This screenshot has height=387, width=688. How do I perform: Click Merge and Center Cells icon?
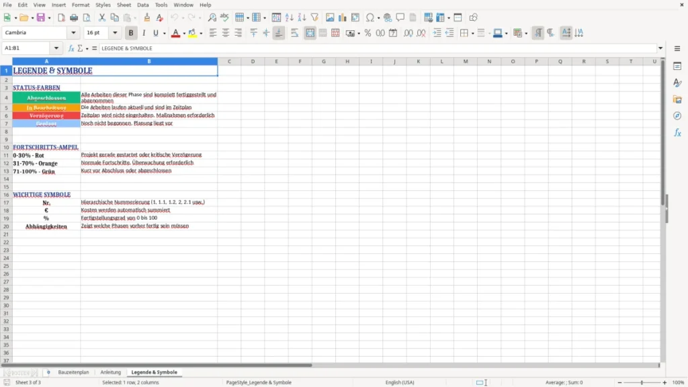(x=310, y=33)
